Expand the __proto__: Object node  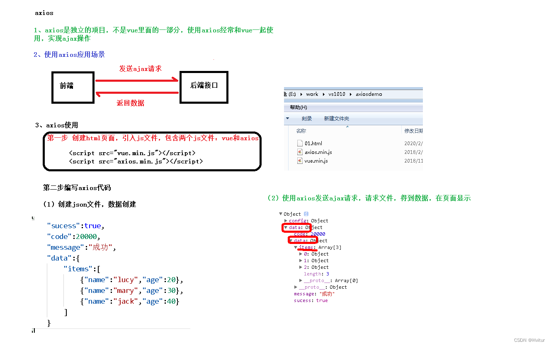296,287
